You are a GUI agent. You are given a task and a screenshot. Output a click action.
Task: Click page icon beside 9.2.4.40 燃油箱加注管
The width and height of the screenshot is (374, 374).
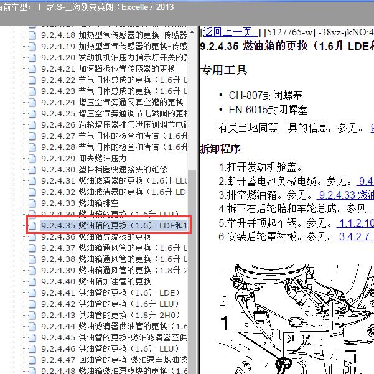[32, 282]
